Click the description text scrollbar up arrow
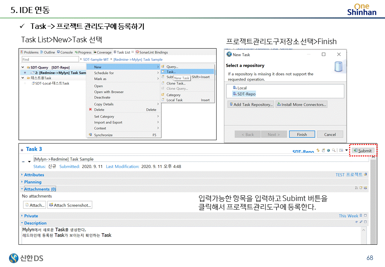Viewport: 385px width, 267px height. [364, 230]
